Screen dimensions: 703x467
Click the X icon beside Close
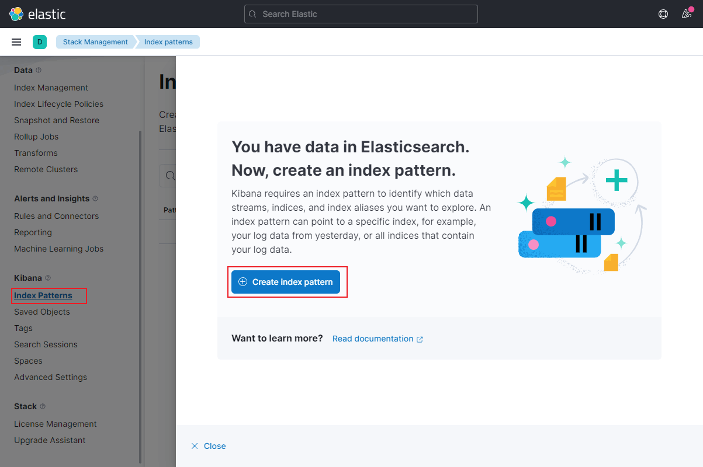(x=195, y=446)
